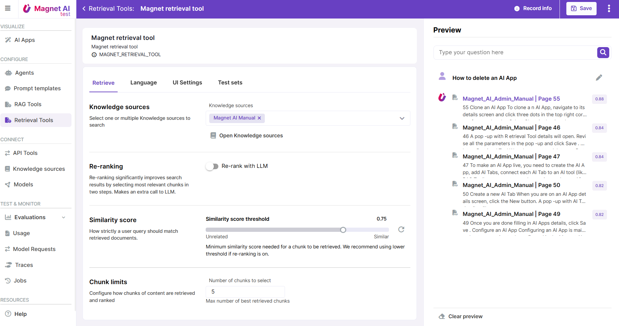Screen dimensions: 619x326
Task: Open the Magnet_AI_Admin_Manual Page 55 result
Action: coord(511,99)
